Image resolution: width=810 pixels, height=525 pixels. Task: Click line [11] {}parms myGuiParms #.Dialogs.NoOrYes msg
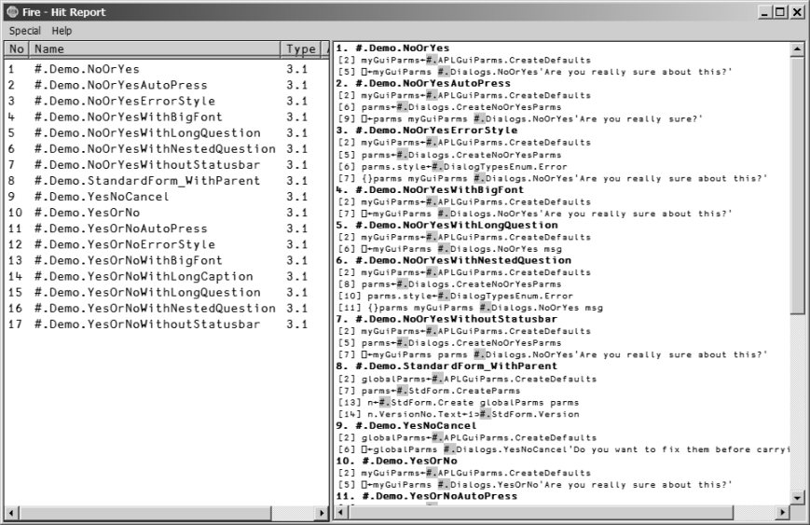pyautogui.click(x=470, y=308)
